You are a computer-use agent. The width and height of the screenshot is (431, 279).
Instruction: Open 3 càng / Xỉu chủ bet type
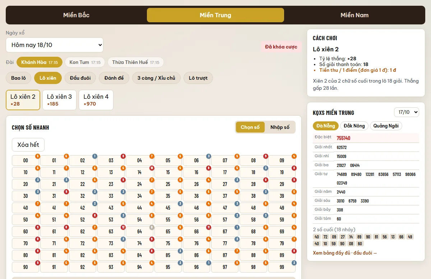click(x=156, y=78)
